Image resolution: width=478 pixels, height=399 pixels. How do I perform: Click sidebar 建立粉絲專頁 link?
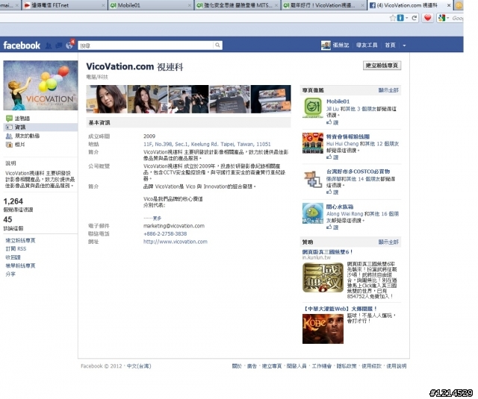pyautogui.click(x=20, y=240)
